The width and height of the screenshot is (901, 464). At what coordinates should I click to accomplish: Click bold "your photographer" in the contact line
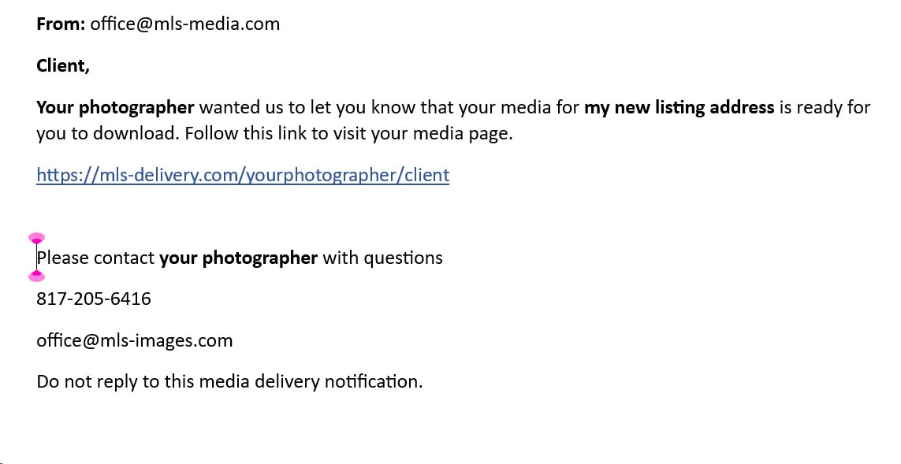[238, 258]
